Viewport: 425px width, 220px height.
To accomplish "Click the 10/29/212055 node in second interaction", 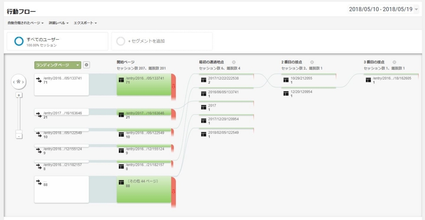I will 308,80.
